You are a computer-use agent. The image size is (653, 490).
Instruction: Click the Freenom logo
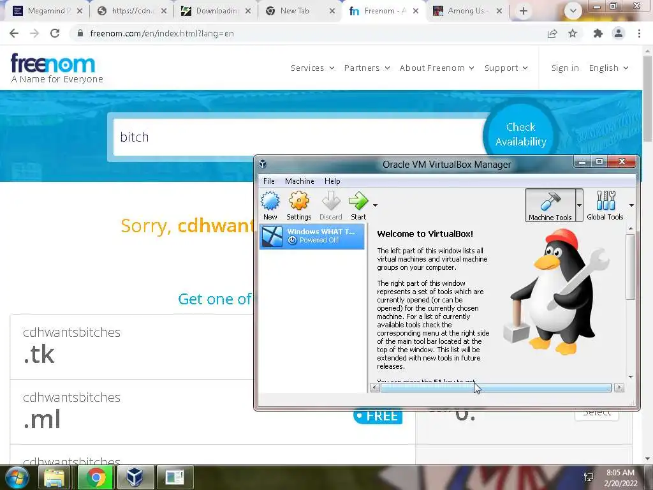[57, 68]
